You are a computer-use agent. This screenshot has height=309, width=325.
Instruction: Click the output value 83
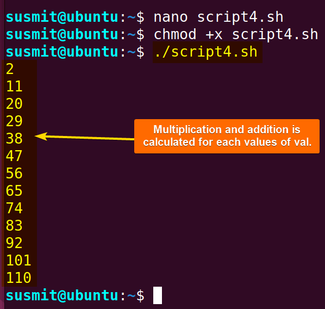coord(14,226)
